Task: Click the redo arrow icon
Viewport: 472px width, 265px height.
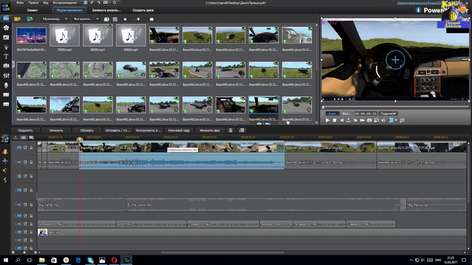Action: [x=99, y=3]
